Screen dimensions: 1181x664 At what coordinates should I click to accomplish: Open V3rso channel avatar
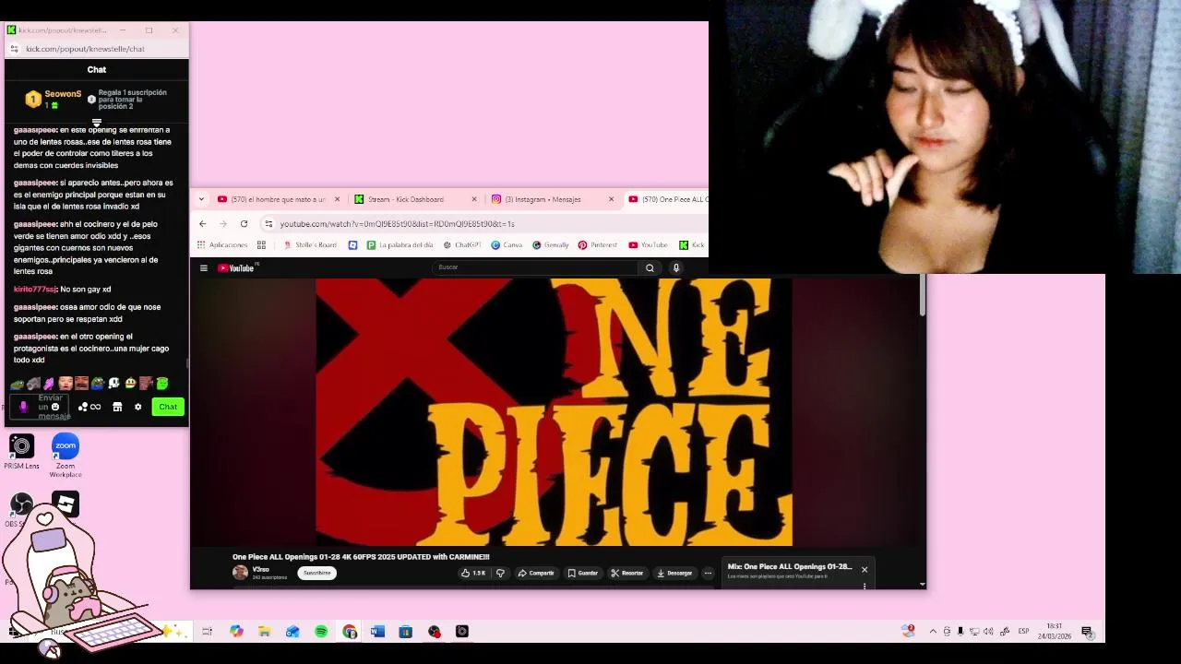(x=240, y=573)
